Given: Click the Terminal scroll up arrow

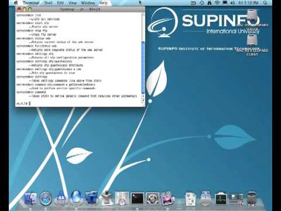Looking at the screenshot, I should (143, 96).
